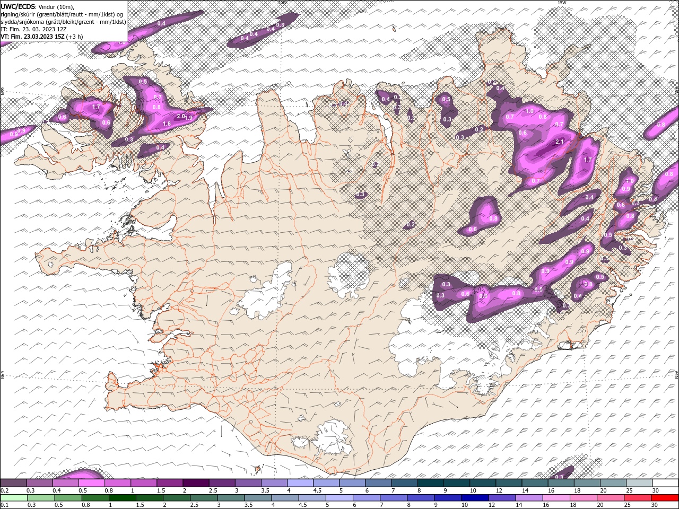Pick the green rain legend swatch between 0.1 and 0.3
This screenshot has width=679, height=509.
click(14, 498)
